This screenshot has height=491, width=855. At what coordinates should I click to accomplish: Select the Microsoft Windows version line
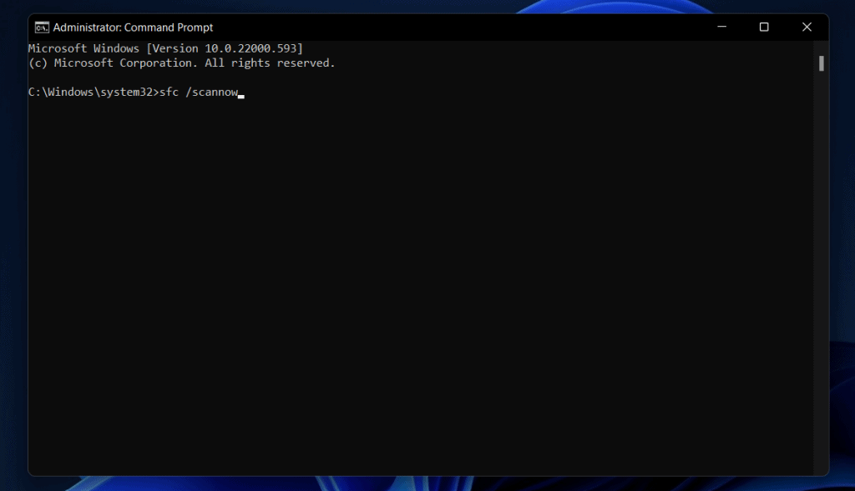click(x=167, y=48)
